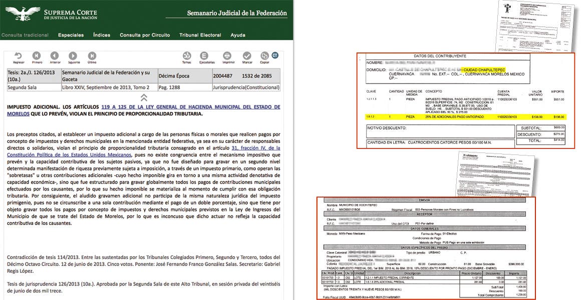
Task: Advance to next thesis with Siguiente
Action: point(74,55)
